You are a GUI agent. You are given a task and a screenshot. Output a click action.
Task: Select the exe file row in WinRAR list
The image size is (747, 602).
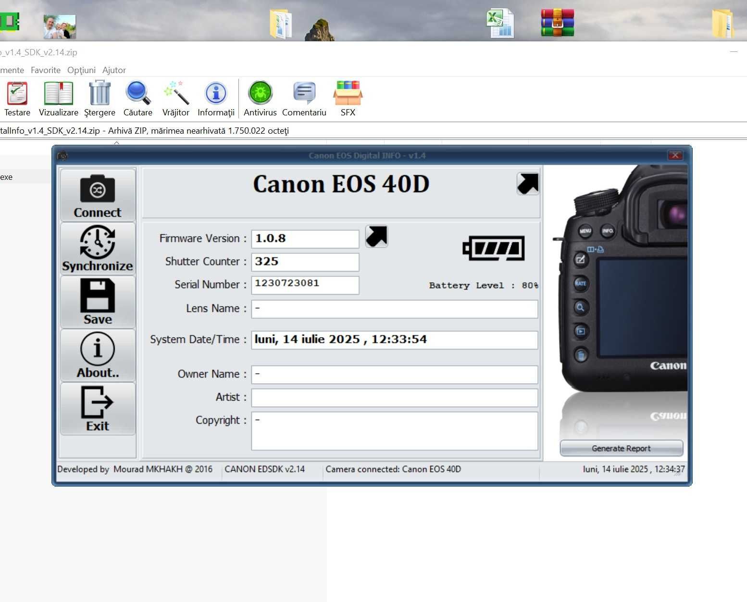tap(25, 177)
